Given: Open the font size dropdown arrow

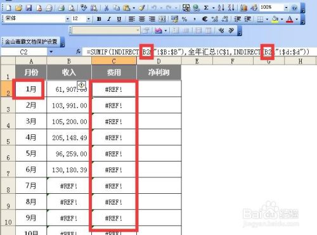Looking at the screenshot, I should point(89,19).
